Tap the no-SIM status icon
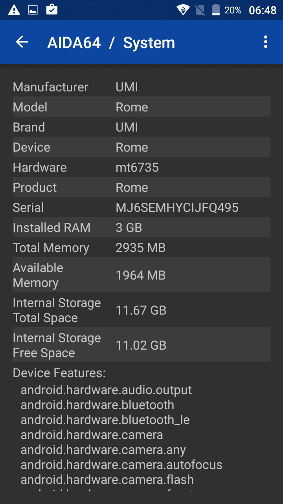The width and height of the screenshot is (283, 504). (x=200, y=10)
